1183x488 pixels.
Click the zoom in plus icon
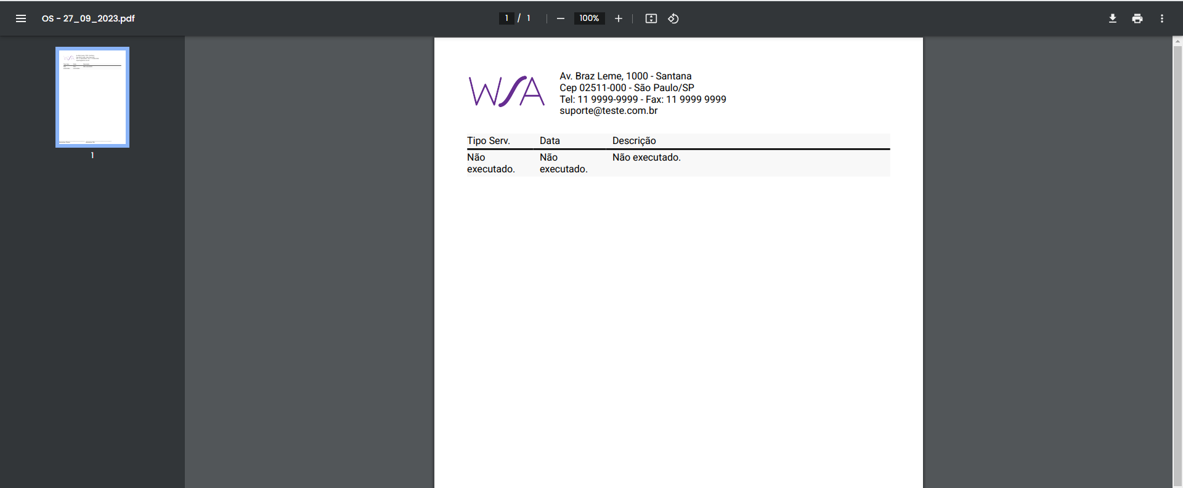[619, 18]
